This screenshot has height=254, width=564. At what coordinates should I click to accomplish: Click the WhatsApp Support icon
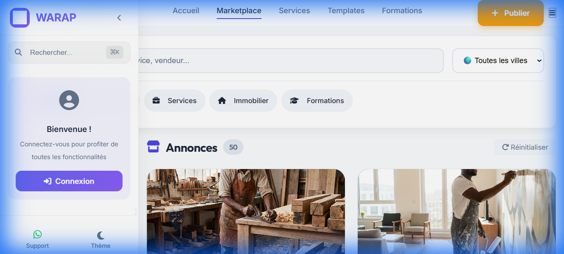38,234
